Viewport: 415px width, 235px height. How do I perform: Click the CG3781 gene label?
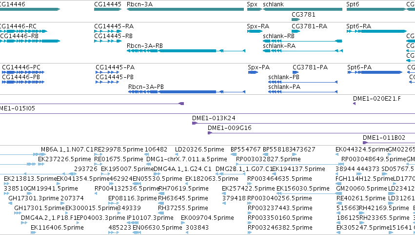tap(303, 14)
